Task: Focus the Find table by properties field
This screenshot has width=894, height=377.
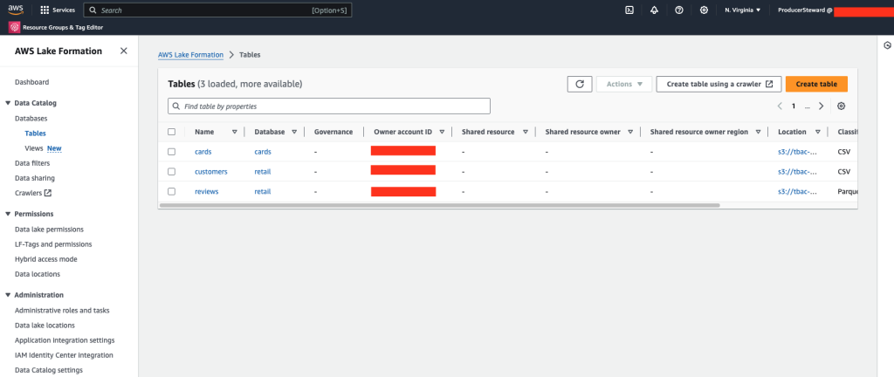Action: coord(329,106)
